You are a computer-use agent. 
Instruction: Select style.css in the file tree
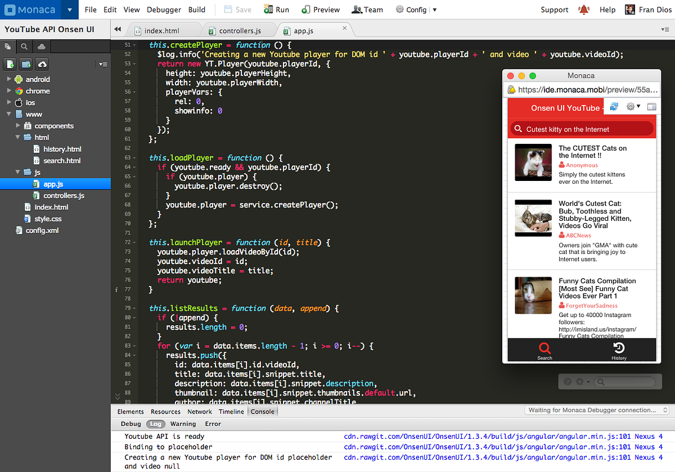(48, 219)
